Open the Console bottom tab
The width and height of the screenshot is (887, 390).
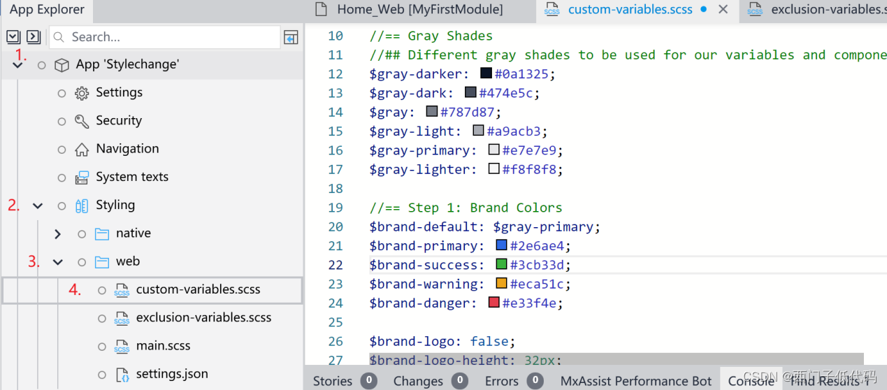751,381
